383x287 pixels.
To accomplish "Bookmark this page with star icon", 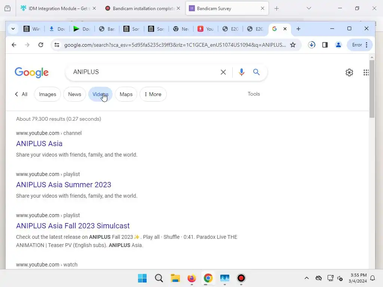I will coord(293,45).
